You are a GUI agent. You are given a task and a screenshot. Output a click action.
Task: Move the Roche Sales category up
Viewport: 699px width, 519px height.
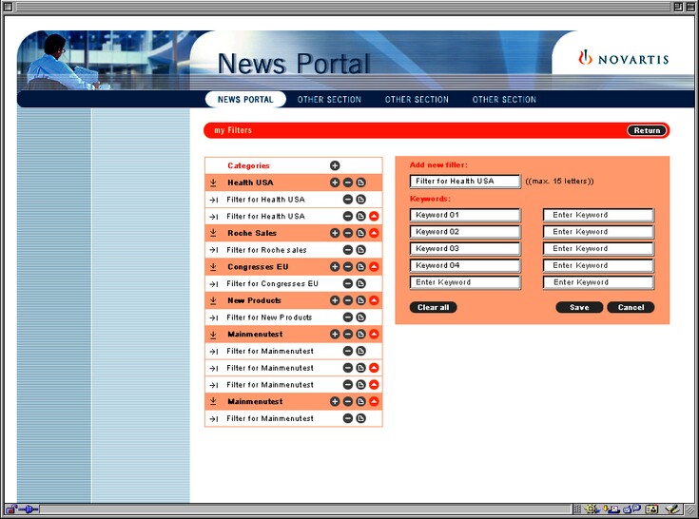click(x=374, y=233)
